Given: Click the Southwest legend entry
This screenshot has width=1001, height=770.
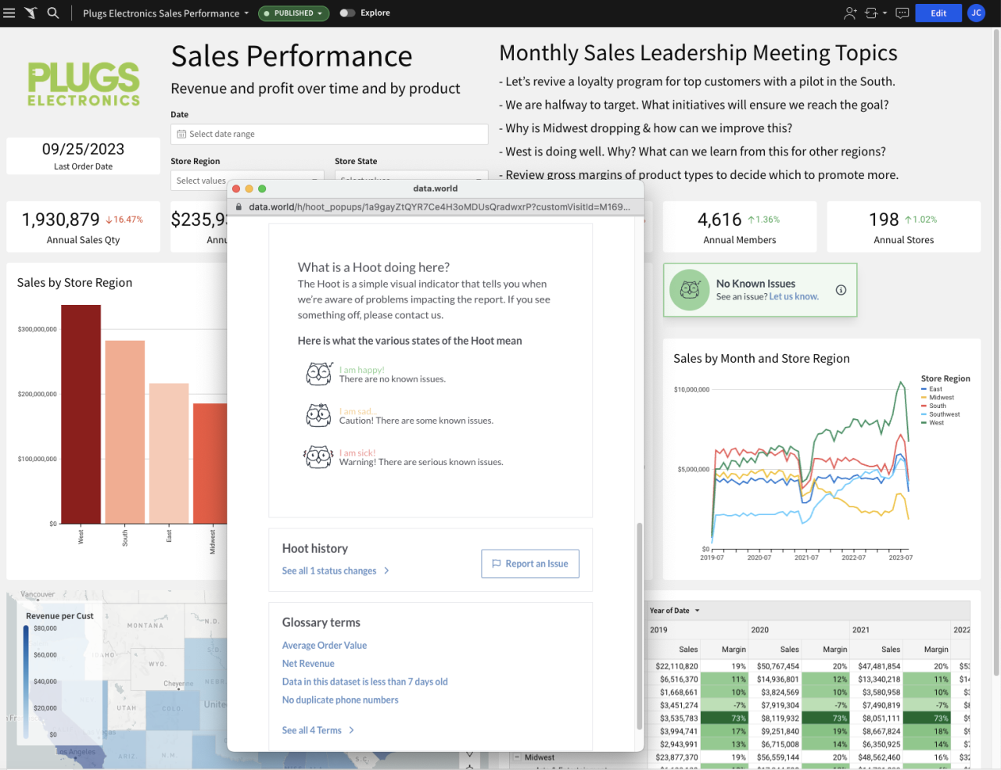Looking at the screenshot, I should (940, 414).
